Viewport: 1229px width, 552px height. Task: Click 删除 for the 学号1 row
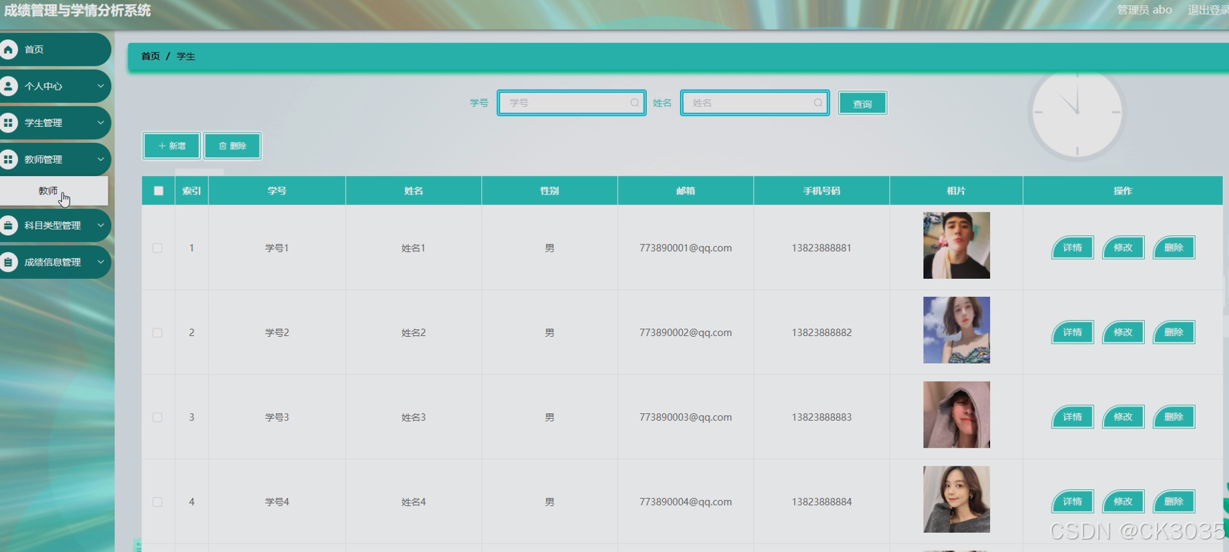tap(1174, 248)
